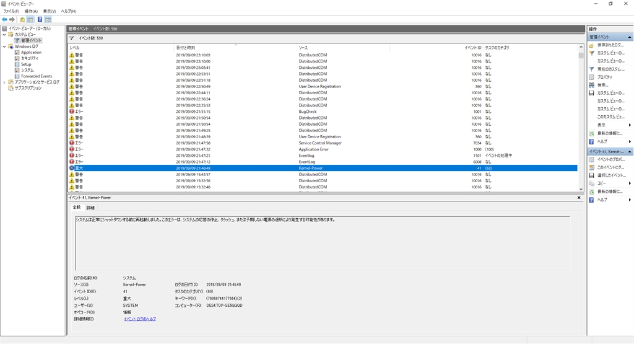Select the Application Error event row
Viewport: 634px width, 344px height.
point(323,149)
